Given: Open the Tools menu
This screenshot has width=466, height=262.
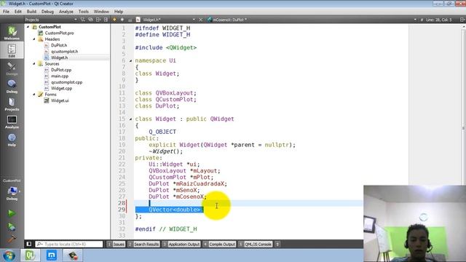Looking at the screenshot, I should pos(84,12).
